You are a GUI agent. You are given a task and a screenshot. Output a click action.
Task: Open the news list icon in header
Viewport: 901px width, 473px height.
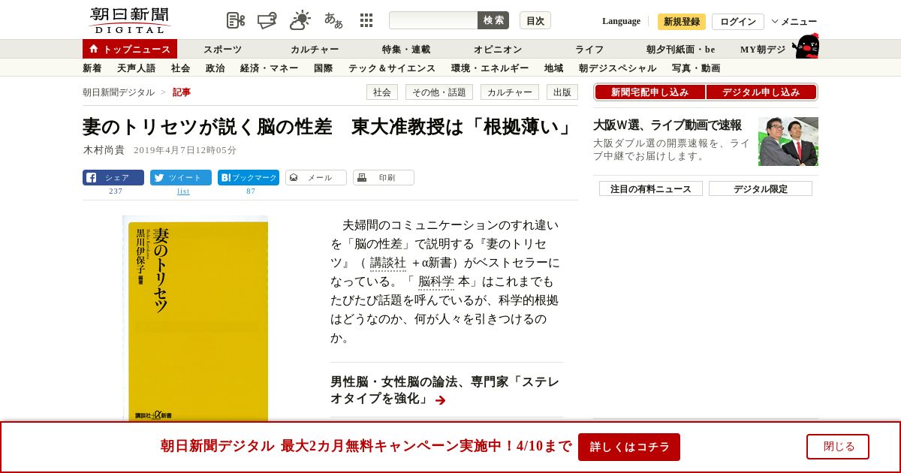click(236, 20)
